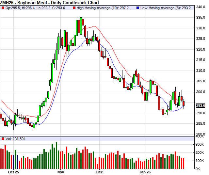The height and width of the screenshot is (175, 209).
Task: Click the blue Low Moving Average legend swatch
Action: pyautogui.click(x=138, y=7)
